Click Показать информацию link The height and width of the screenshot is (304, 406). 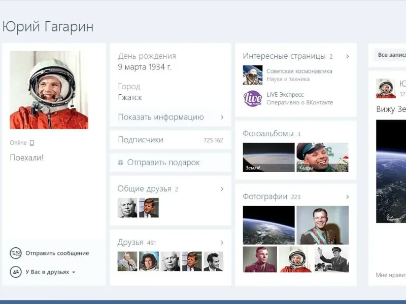point(161,117)
